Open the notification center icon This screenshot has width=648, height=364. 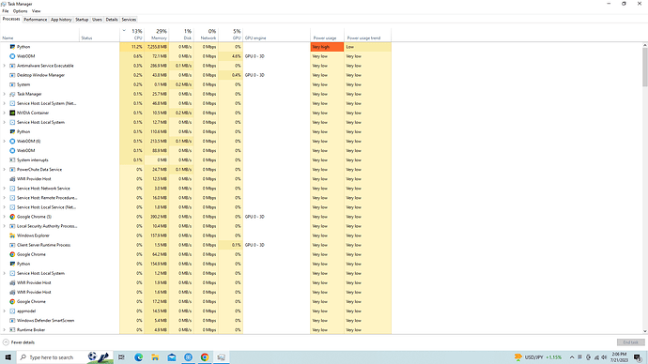click(638, 357)
